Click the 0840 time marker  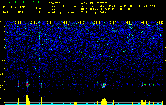pyautogui.click(x=160, y=23)
